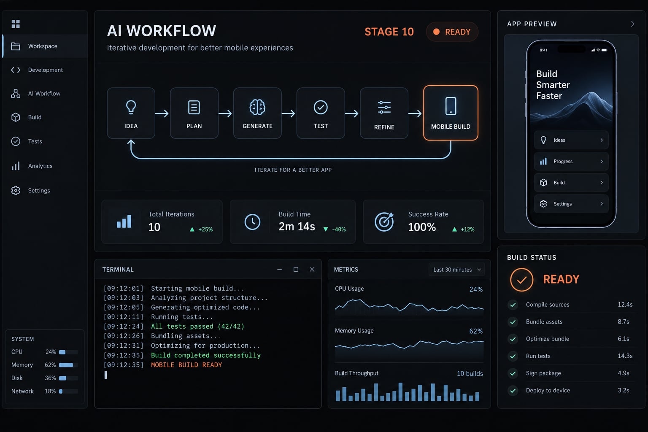
Task: Click the large Build Status ready checkmark
Action: point(522,280)
